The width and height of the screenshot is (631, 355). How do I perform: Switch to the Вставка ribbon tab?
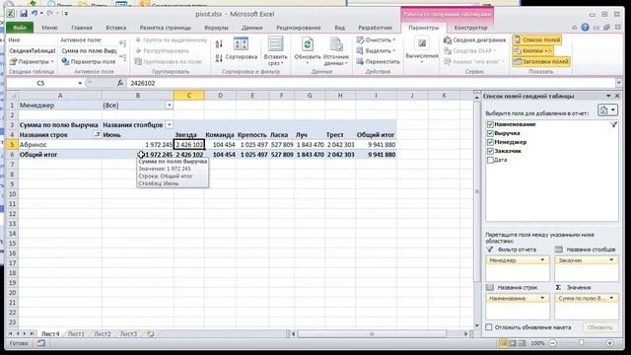click(116, 28)
